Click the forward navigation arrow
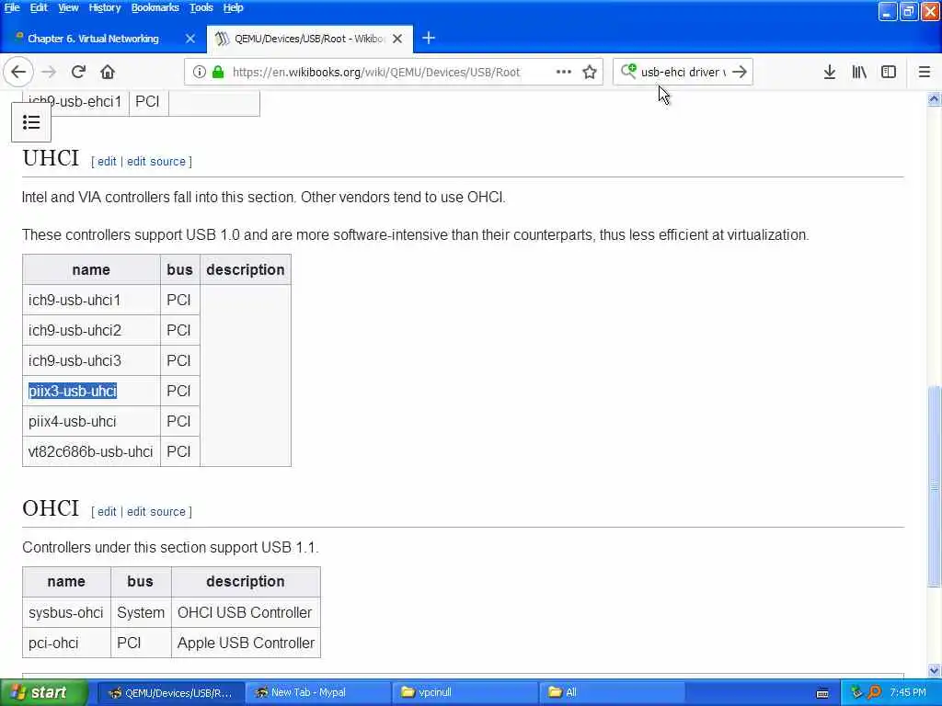 pos(49,72)
